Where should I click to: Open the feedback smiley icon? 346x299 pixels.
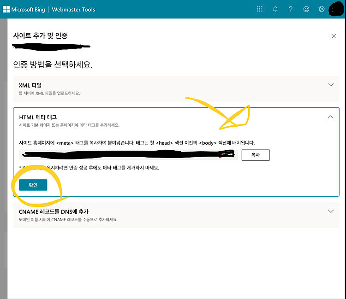coord(306,9)
